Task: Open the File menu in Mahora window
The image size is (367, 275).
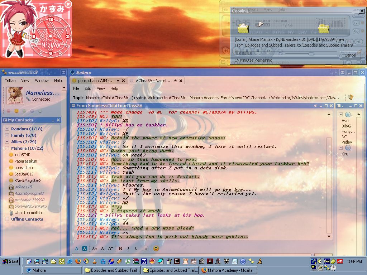Action: point(76,88)
